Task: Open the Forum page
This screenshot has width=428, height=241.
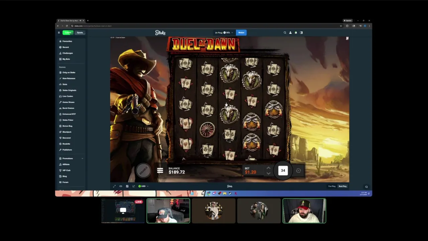Action: pyautogui.click(x=64, y=182)
